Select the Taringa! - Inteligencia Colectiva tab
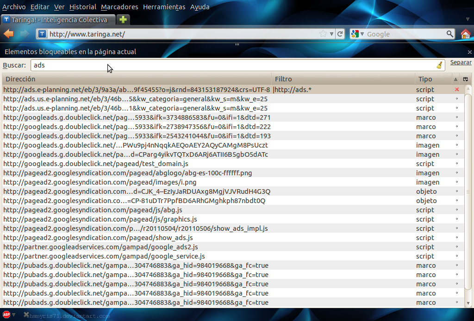This screenshot has width=474, height=321. (x=58, y=19)
